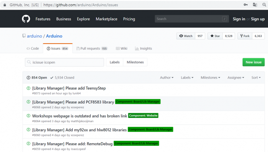
Task: Open issue Add my92xx and hlw8012 libraries
Action: click(79, 130)
